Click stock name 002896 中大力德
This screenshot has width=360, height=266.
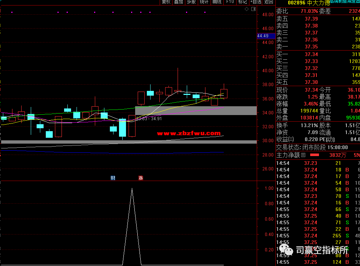click(x=309, y=3)
